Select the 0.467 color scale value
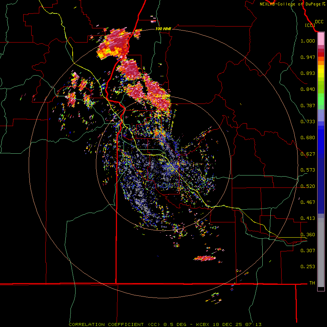 click(x=308, y=202)
